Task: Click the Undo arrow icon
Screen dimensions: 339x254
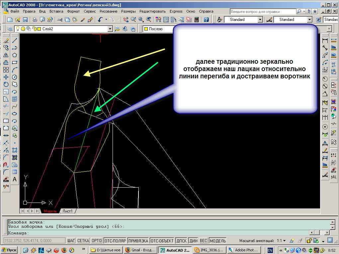Action: click(x=100, y=20)
